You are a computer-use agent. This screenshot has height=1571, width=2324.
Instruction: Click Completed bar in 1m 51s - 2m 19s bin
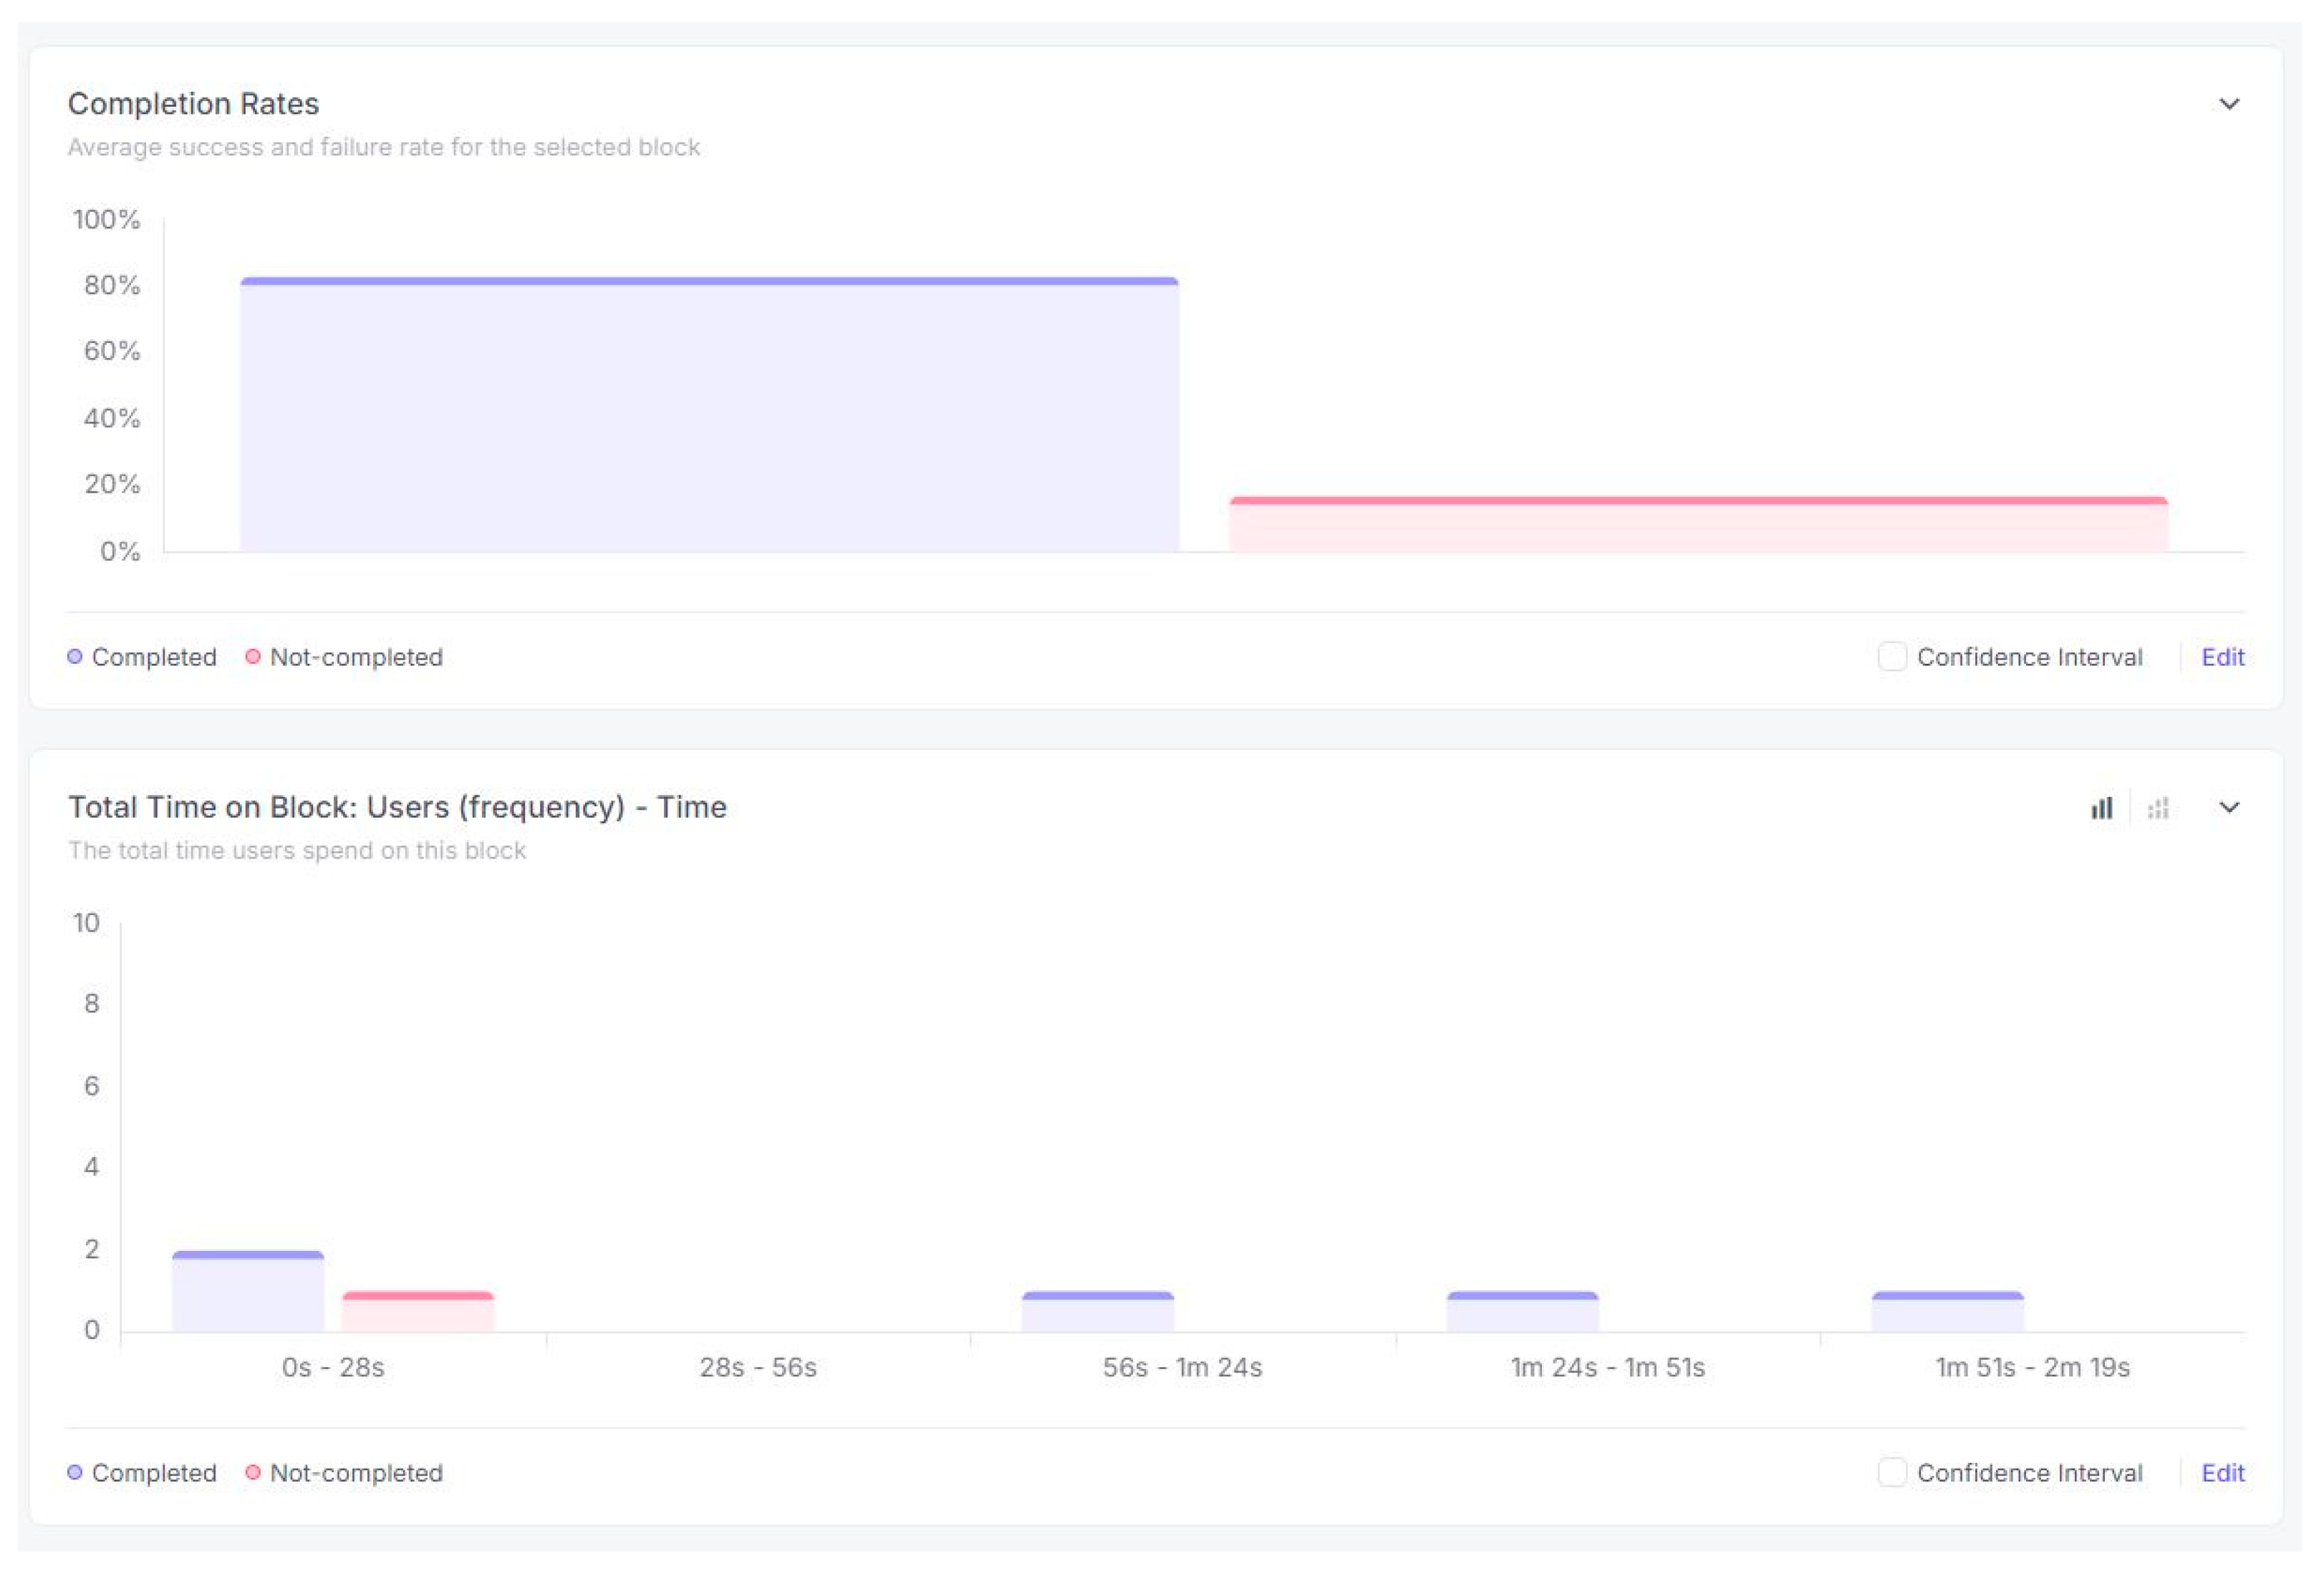(x=1947, y=1312)
